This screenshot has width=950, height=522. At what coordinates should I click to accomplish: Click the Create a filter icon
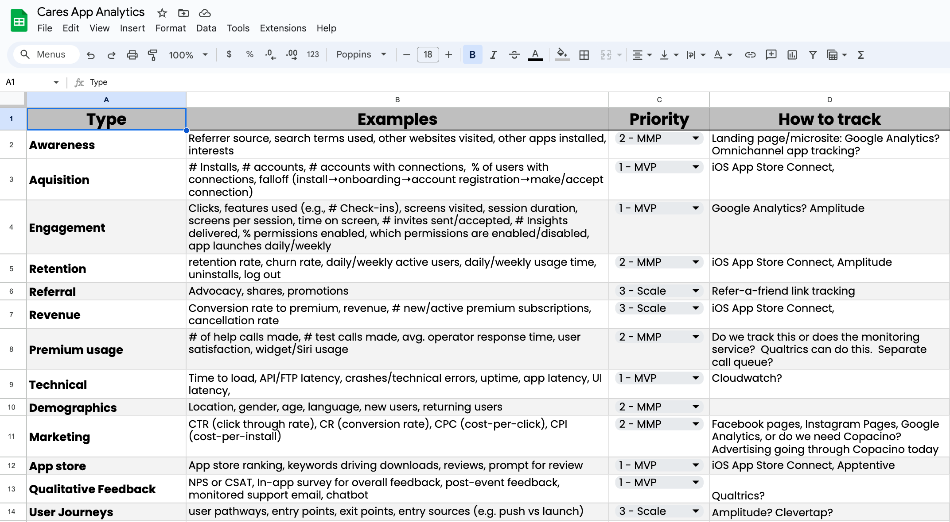[x=813, y=55]
